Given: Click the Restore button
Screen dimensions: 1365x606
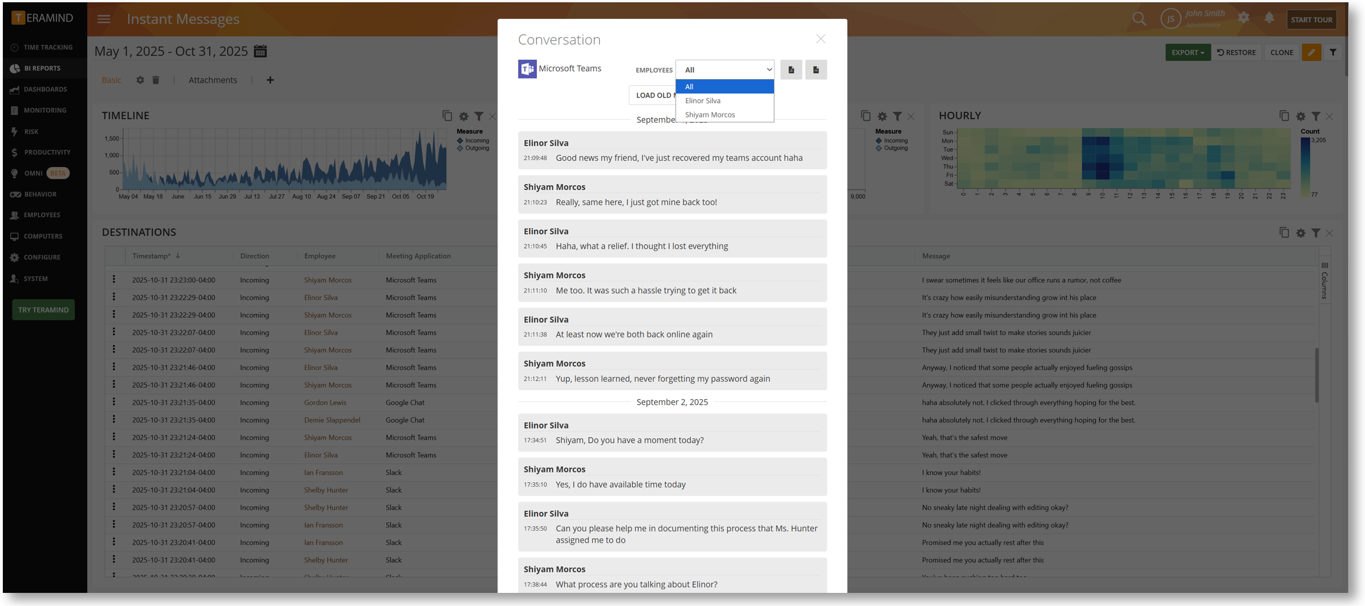Looking at the screenshot, I should [x=1236, y=52].
